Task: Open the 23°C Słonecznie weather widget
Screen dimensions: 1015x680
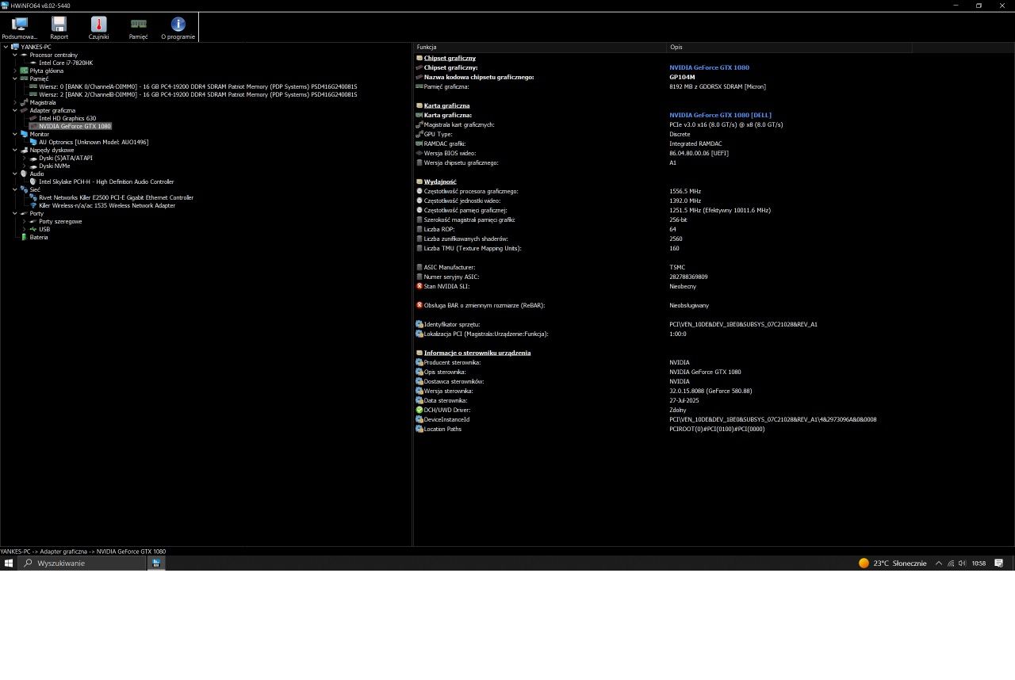Action: pos(893,563)
